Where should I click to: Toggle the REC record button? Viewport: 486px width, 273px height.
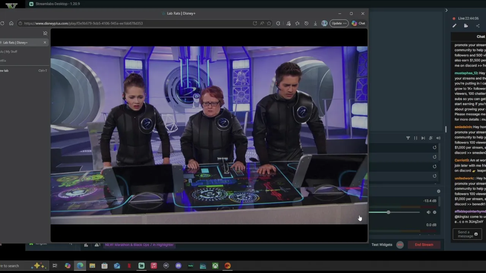400,245
